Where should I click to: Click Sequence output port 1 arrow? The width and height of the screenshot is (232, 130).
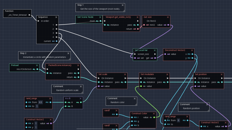coord(57,25)
